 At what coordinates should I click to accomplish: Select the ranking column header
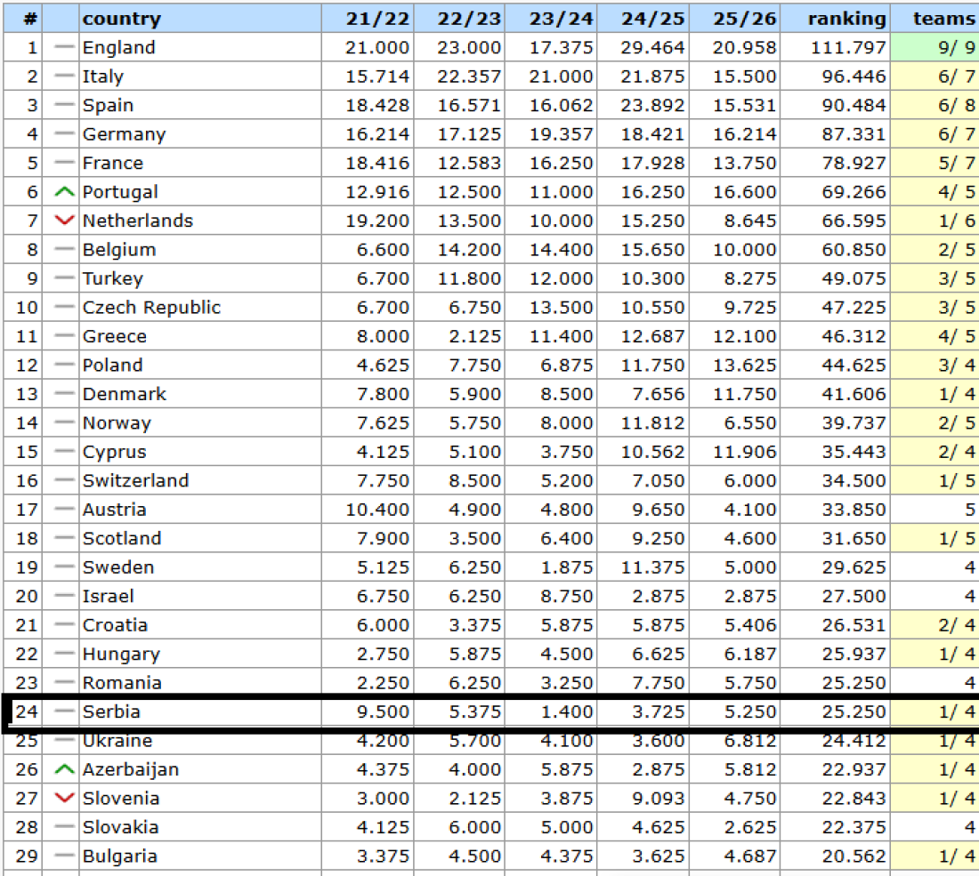coord(846,19)
